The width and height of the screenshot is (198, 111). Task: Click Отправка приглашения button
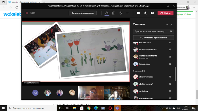click(154, 38)
